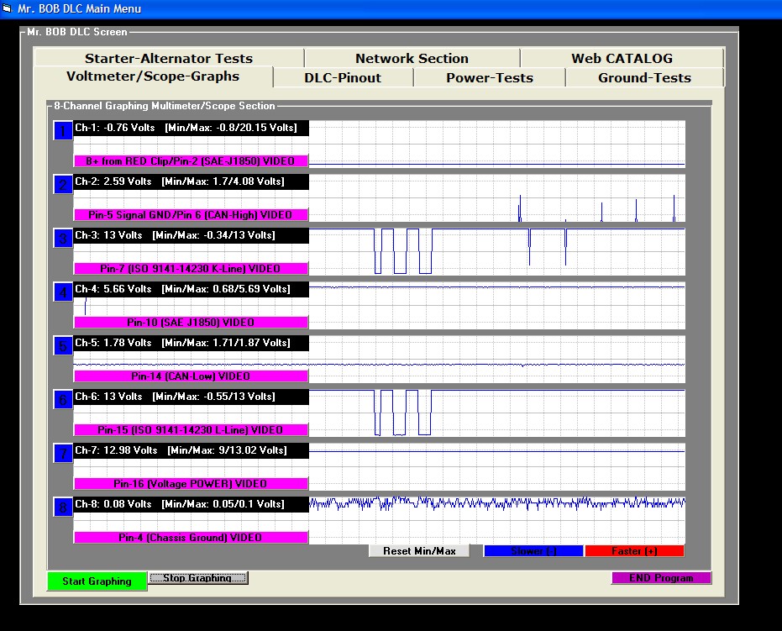Click the blue channel 2 number box
Image resolution: width=782 pixels, height=631 pixels.
tap(63, 185)
